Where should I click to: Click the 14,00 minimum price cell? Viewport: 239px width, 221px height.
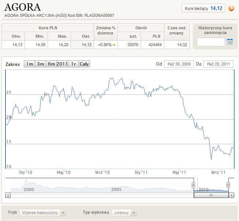[x=36, y=45]
